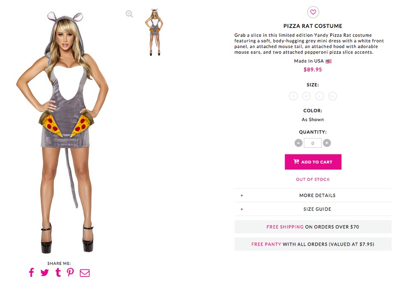Select size S option

pos(293,96)
